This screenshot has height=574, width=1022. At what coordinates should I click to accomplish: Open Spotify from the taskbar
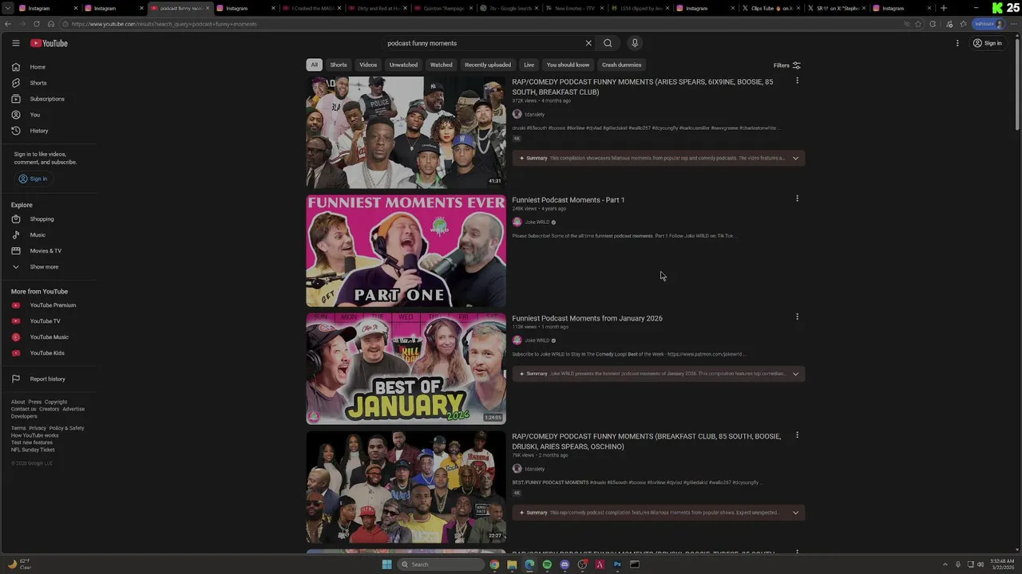click(x=547, y=564)
